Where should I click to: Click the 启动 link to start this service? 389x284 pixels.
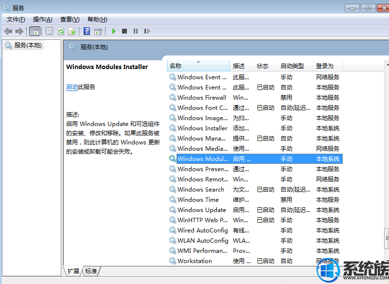(72, 87)
